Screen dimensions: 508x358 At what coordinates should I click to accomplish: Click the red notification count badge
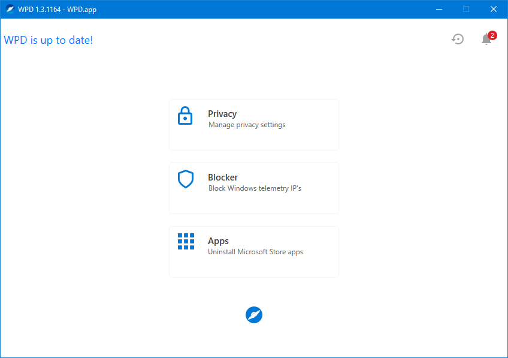(x=492, y=35)
